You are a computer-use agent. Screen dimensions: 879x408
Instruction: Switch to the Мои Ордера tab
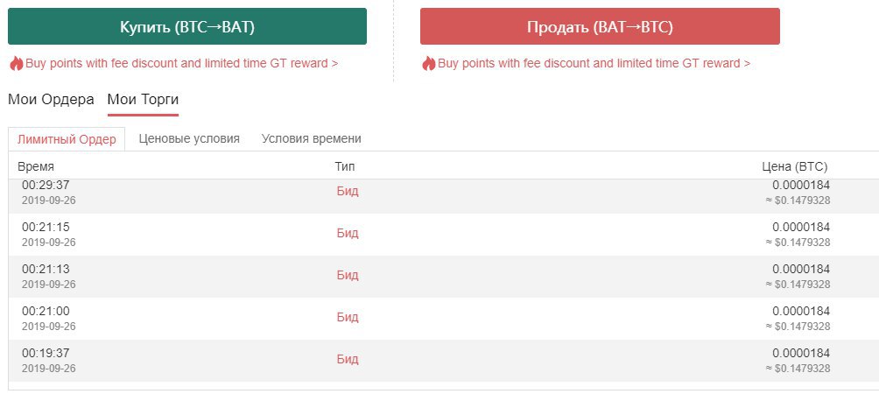tap(51, 99)
